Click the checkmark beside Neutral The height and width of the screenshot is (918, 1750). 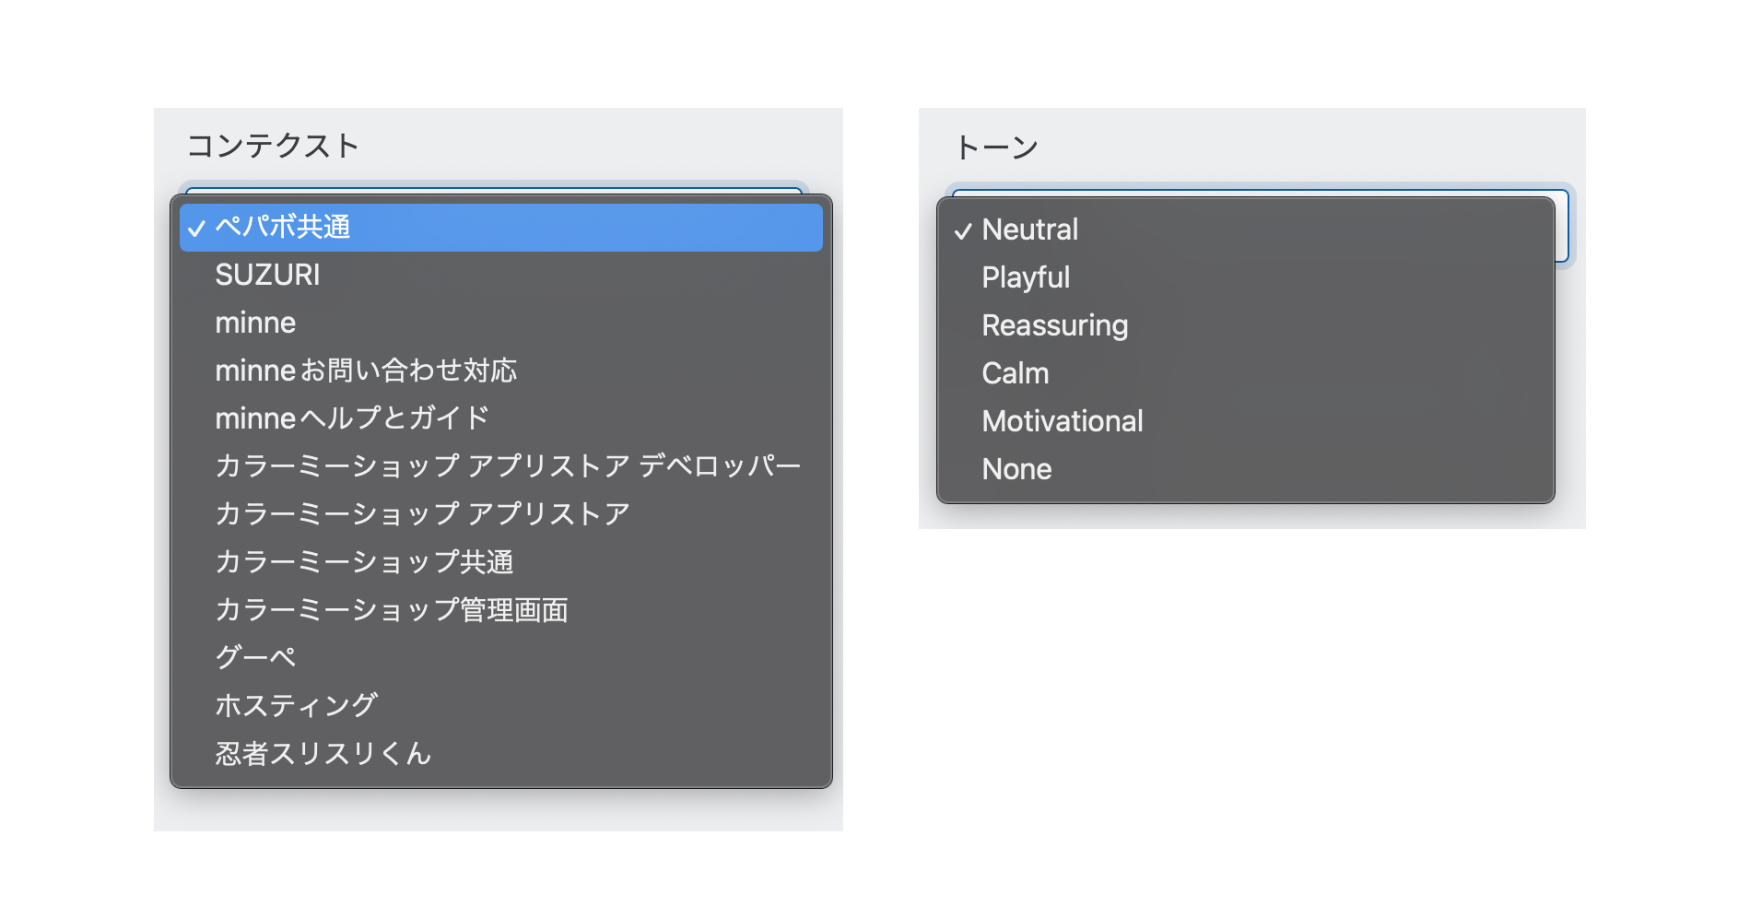coord(962,230)
